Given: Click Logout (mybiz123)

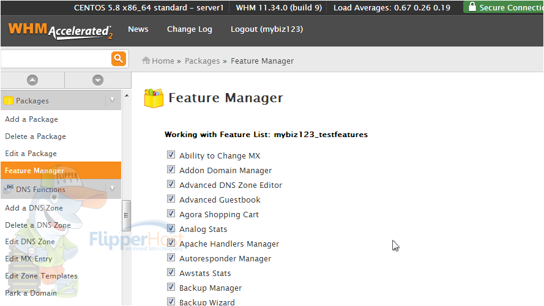Looking at the screenshot, I should (x=267, y=29).
